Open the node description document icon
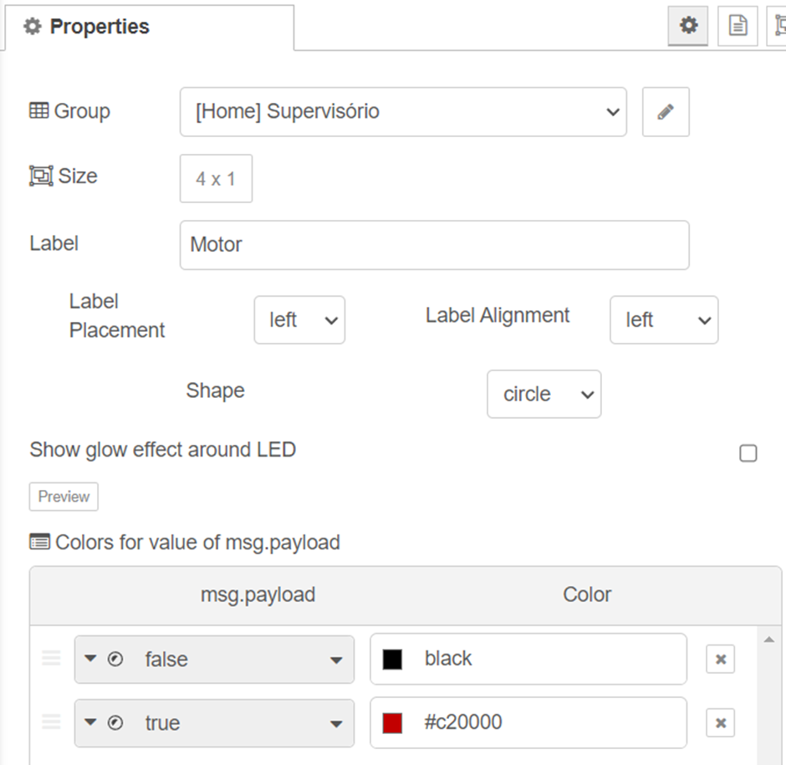This screenshot has height=765, width=786. click(x=738, y=26)
